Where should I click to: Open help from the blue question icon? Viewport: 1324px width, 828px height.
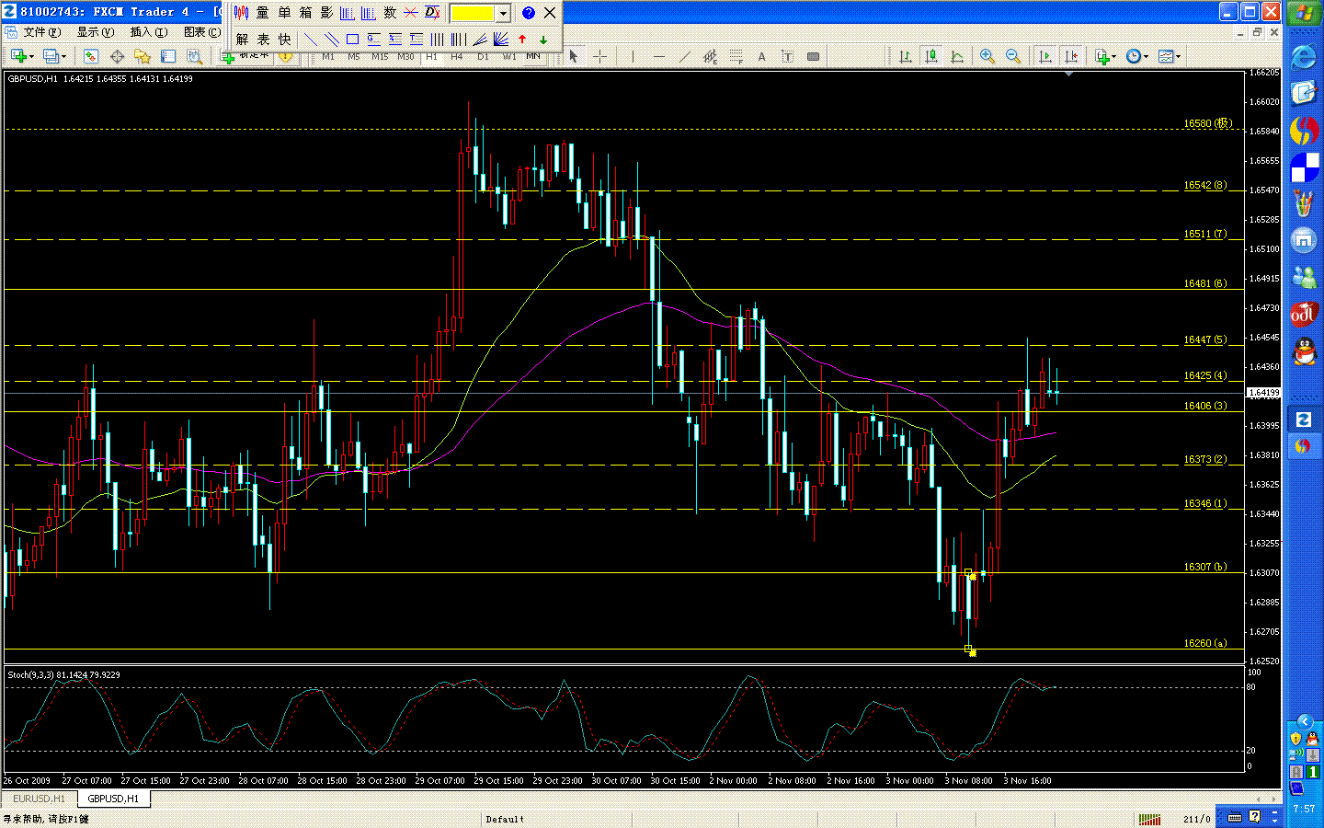(529, 13)
